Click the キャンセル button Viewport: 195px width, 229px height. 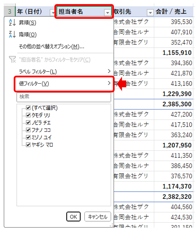tap(97, 217)
